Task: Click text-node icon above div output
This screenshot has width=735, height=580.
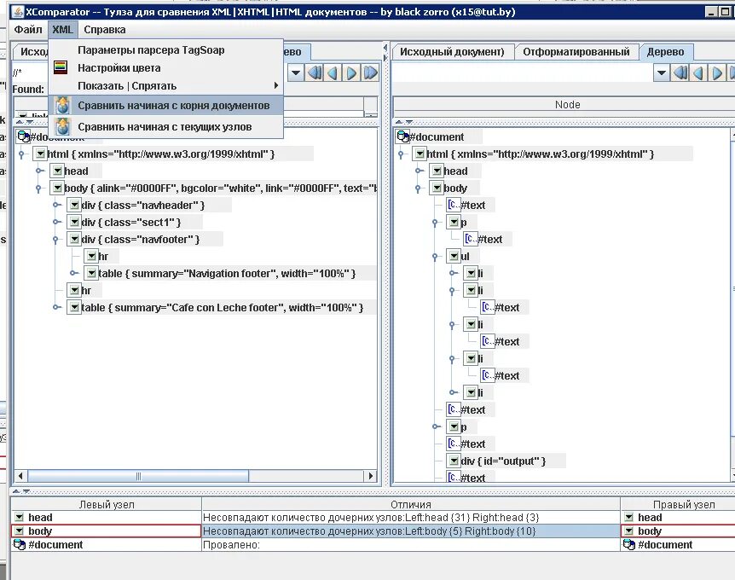Action: [454, 444]
